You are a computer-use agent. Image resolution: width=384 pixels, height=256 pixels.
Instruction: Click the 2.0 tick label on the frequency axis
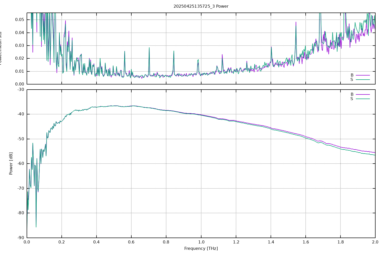[x=375, y=242]
